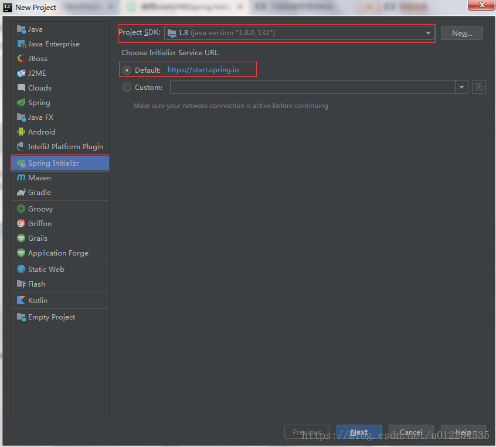This screenshot has width=496, height=447.
Task: Select IntelliJ Platform Plugin entry
Action: coord(60,146)
